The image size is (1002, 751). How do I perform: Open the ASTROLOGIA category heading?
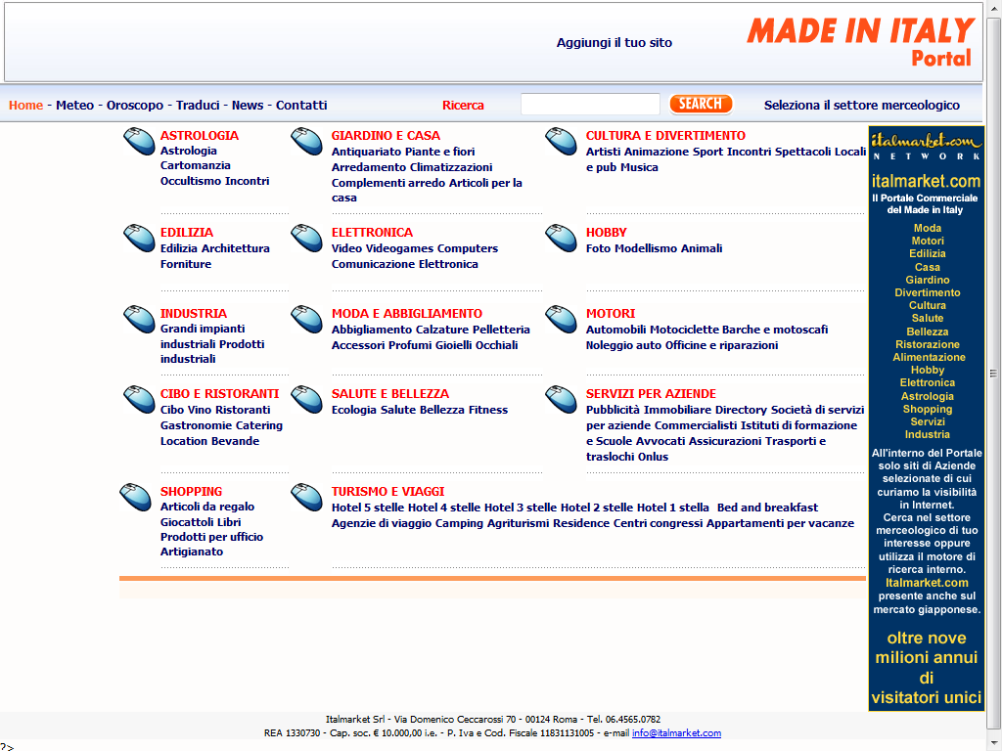200,135
